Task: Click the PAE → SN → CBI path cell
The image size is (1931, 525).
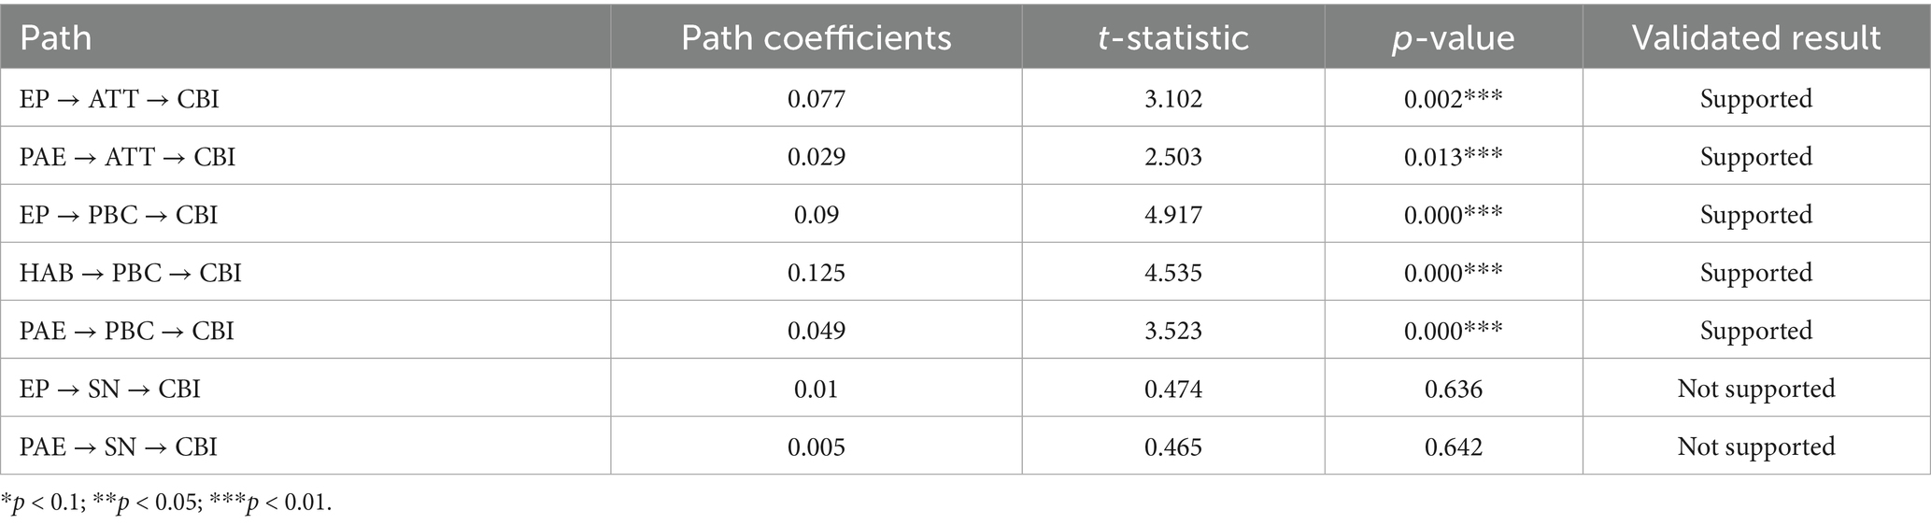Action: click(119, 447)
